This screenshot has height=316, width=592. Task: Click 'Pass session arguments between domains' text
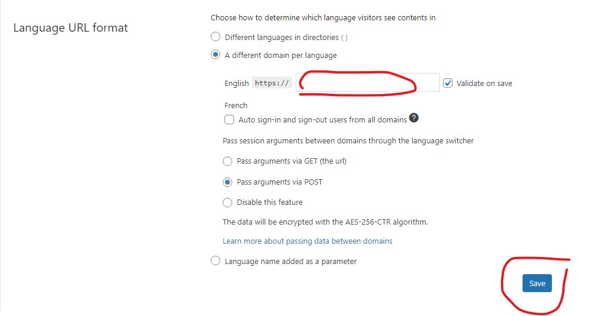click(x=348, y=141)
